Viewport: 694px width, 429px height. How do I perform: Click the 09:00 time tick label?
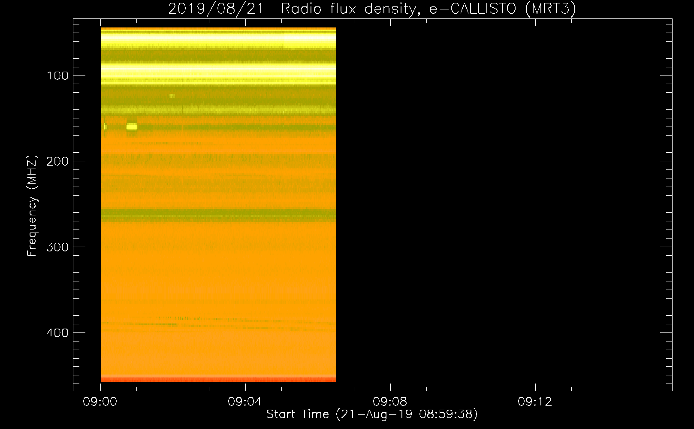tap(100, 402)
